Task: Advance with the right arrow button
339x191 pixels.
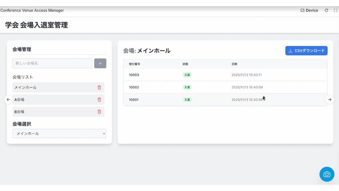Action: 329,99
